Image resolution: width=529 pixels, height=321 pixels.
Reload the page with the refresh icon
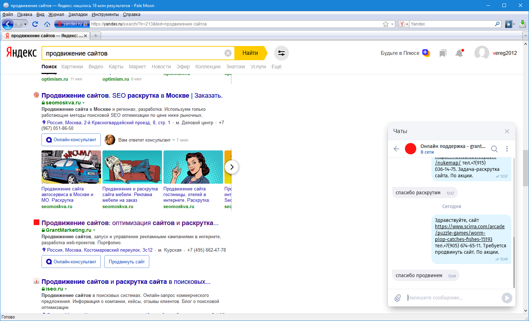(35, 24)
